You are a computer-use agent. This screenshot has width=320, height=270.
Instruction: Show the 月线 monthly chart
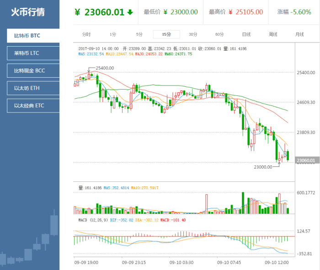[x=299, y=34]
